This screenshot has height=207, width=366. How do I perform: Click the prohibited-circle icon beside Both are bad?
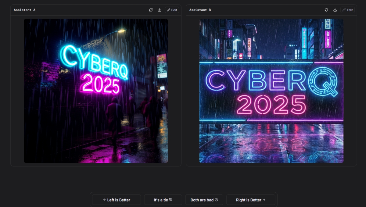(217, 200)
